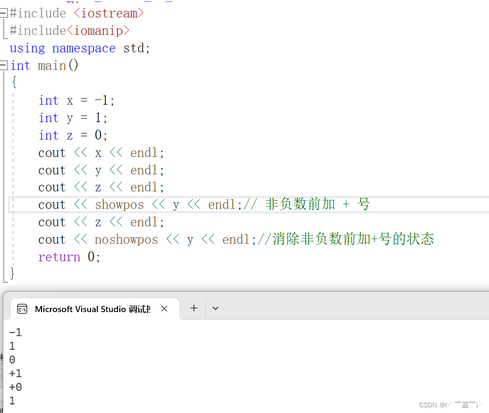The height and width of the screenshot is (413, 489).
Task: Click the collapse marker beside int main()
Action: tap(4, 66)
